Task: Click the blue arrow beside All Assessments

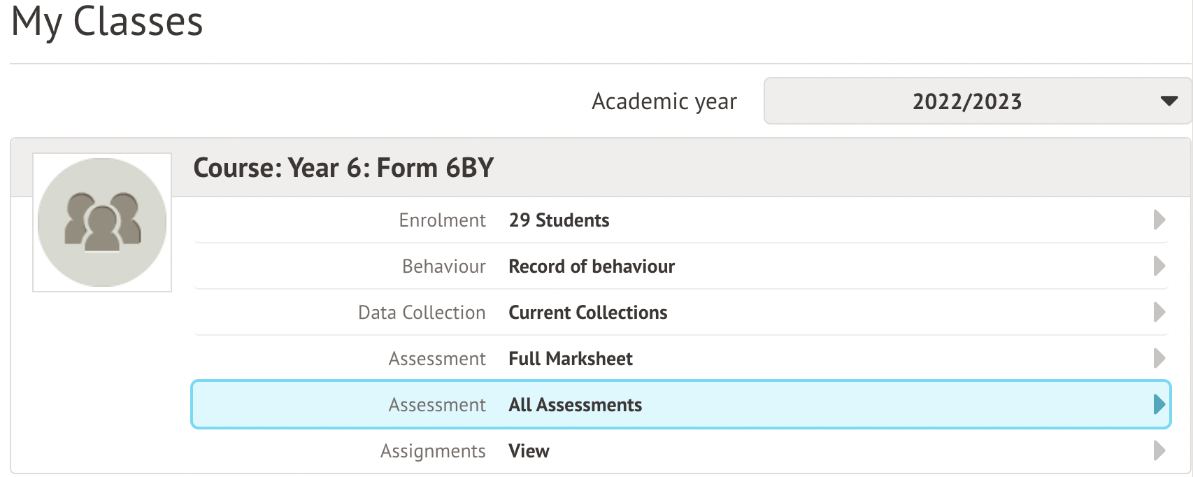Action: pos(1159,404)
